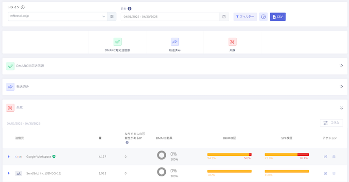The width and height of the screenshot is (349, 182).
Task: Click the Google Workspace sender name
Action: click(39, 157)
